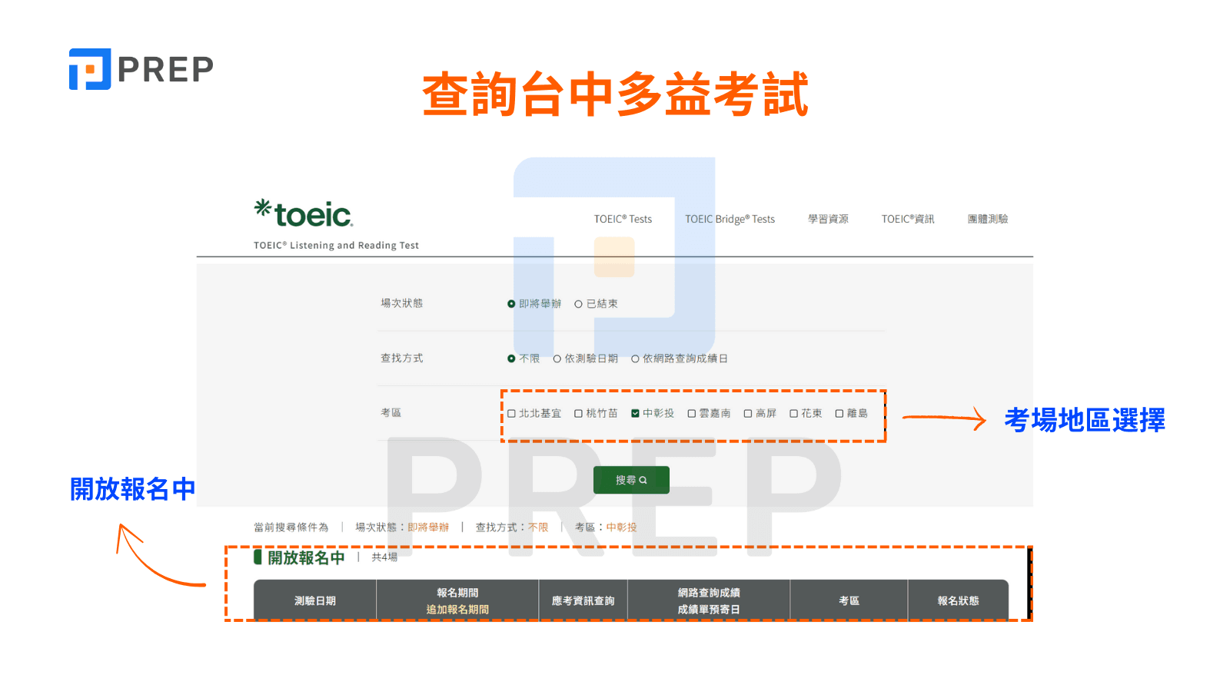1230x691 pixels.
Task: Open the TOEIC資訊 menu
Action: (908, 219)
